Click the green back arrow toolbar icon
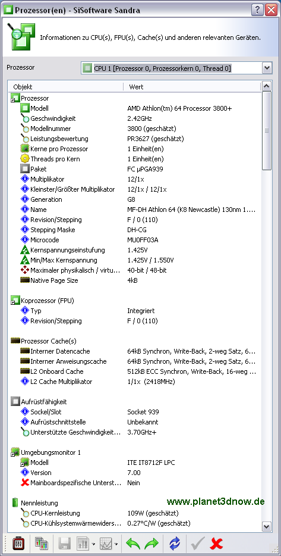 [x=132, y=543]
